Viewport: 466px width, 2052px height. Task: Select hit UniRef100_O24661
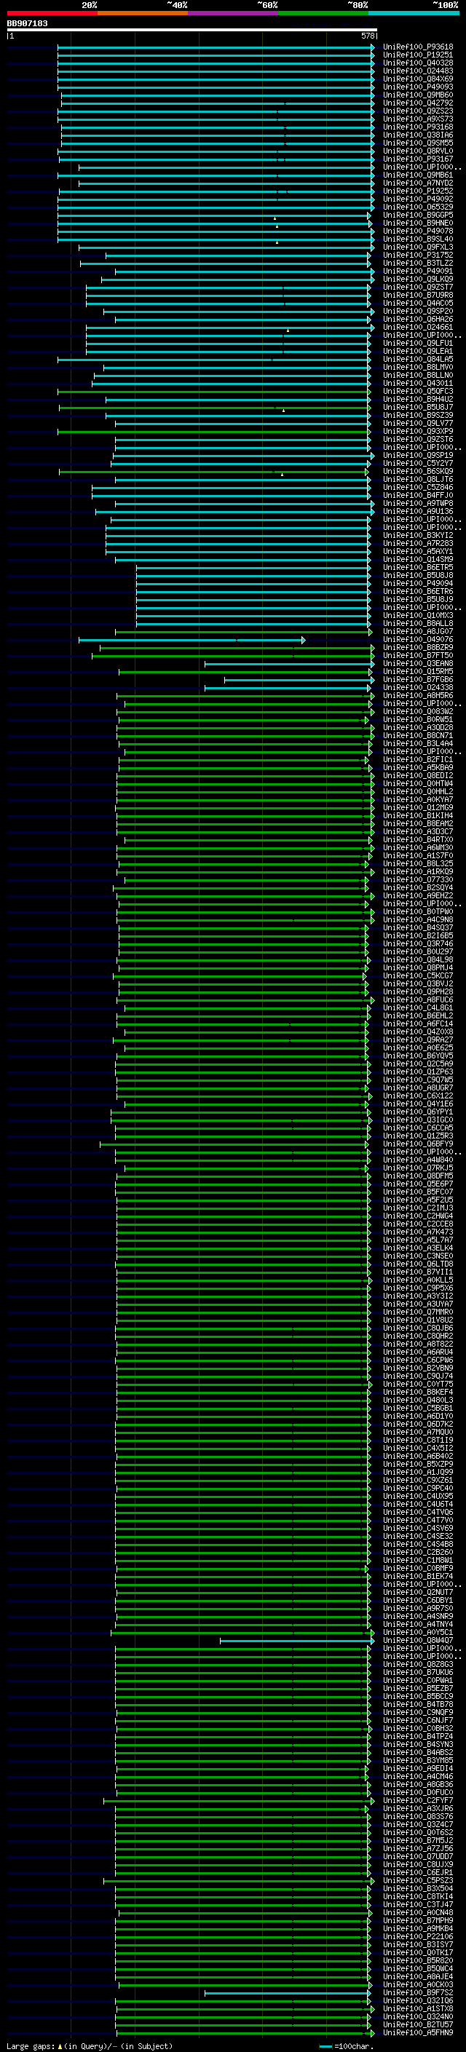point(418,328)
